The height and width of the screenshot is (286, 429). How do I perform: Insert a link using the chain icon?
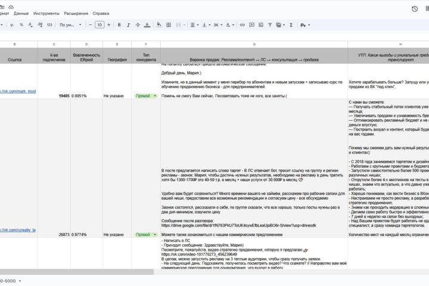tap(242, 25)
